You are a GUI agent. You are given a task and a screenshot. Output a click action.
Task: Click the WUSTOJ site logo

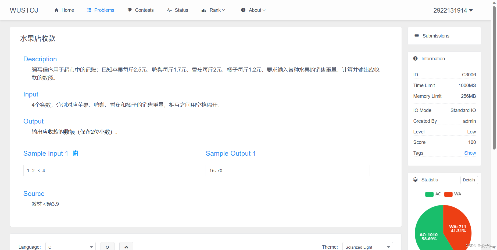(x=24, y=10)
